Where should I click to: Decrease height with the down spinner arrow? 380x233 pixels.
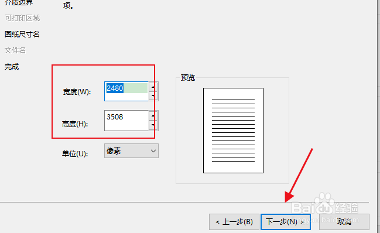[153, 125]
